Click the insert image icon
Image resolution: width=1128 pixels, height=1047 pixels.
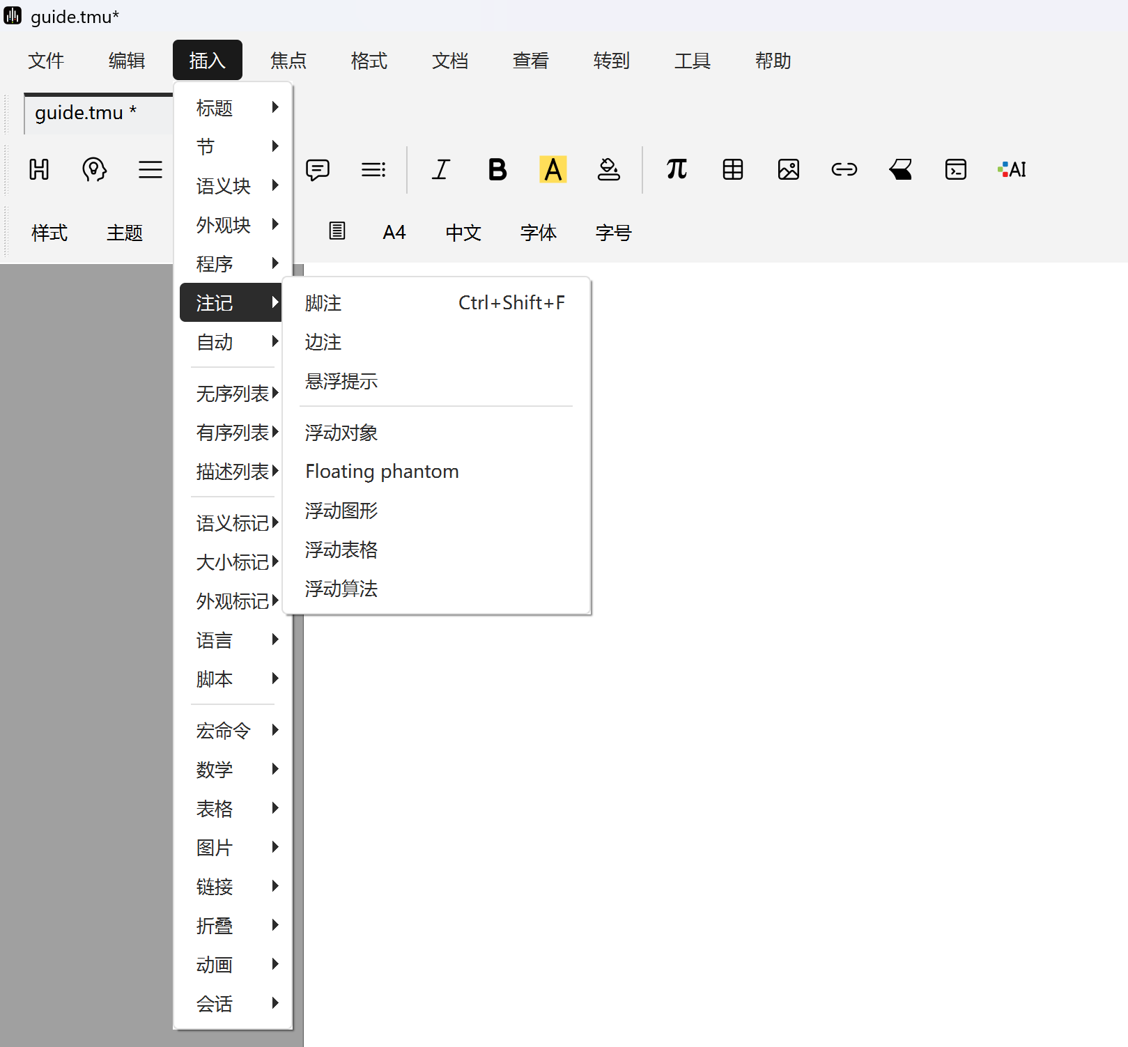pyautogui.click(x=788, y=169)
